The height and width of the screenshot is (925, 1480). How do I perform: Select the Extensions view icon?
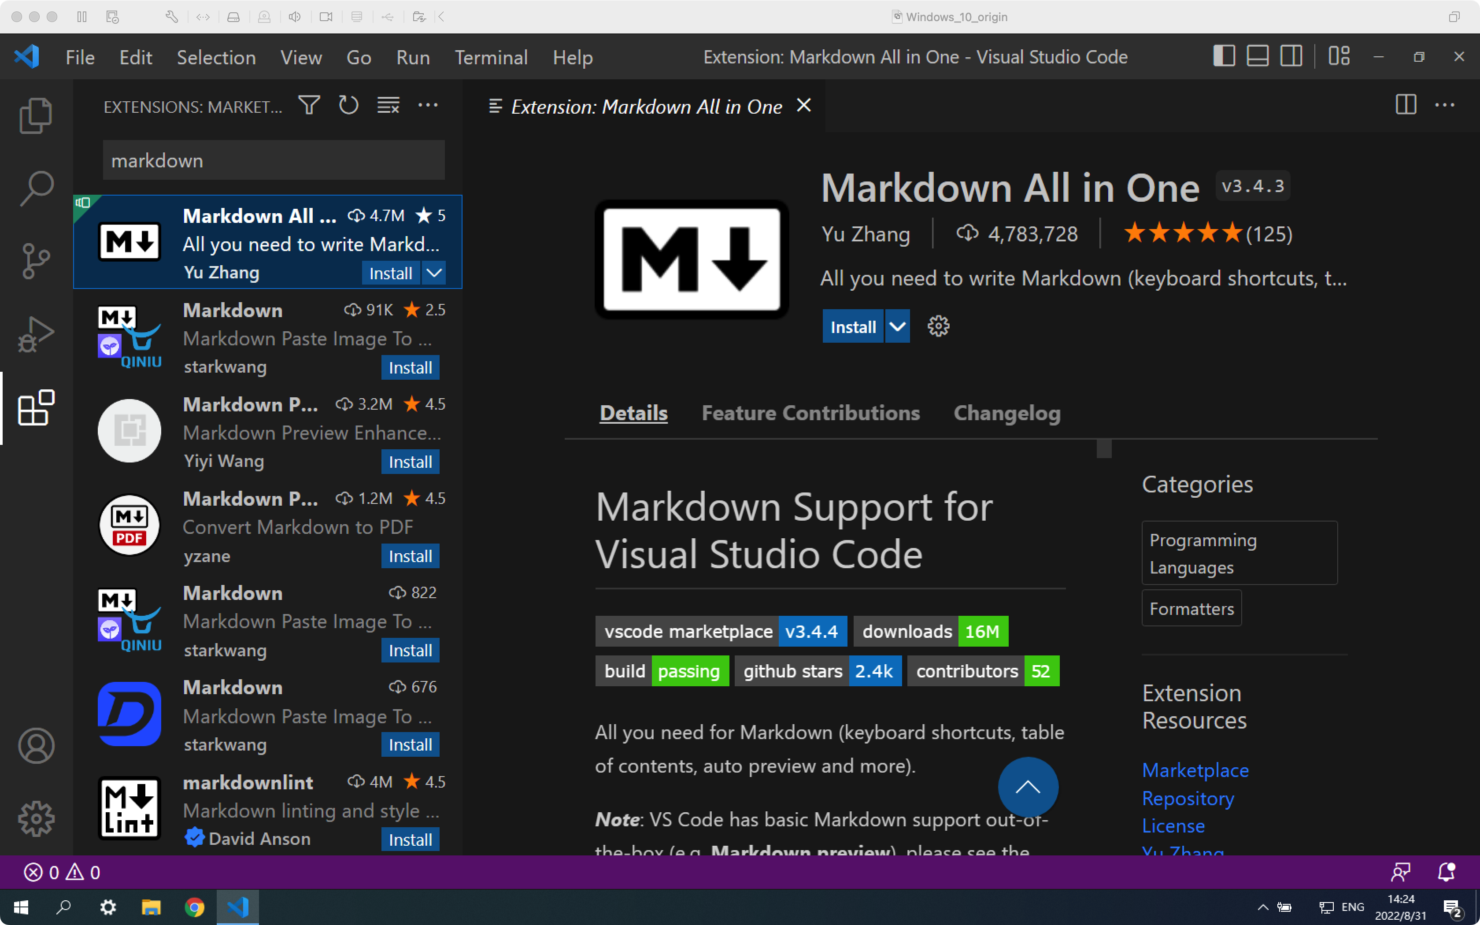36,407
